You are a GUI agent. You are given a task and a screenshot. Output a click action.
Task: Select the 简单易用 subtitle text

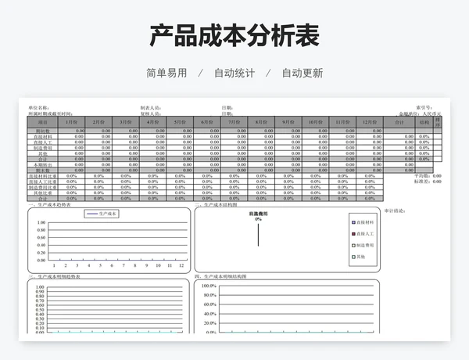(166, 73)
